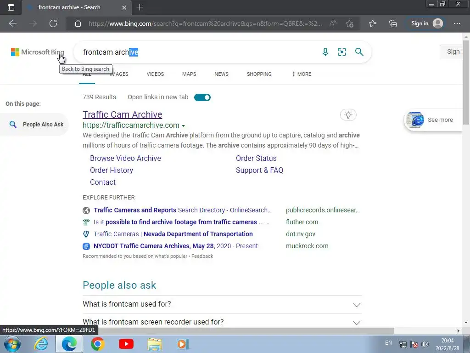Switch to the NEWS tab

(222, 74)
